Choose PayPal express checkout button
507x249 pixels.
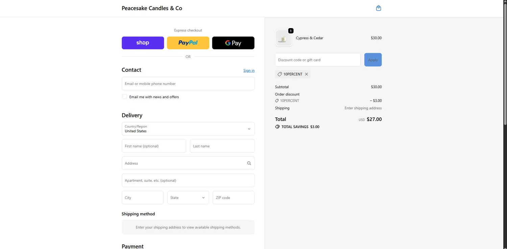coord(188,43)
